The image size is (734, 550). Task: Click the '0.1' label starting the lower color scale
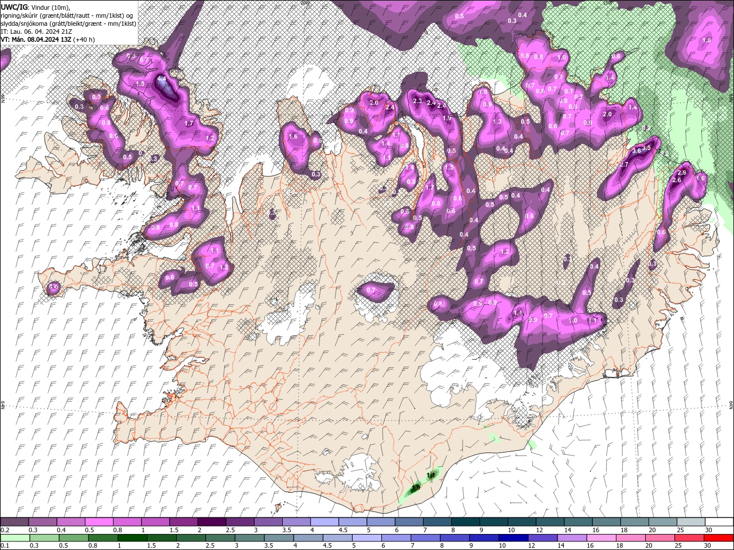coord(5,546)
